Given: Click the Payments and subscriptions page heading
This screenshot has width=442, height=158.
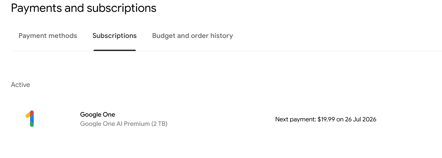Looking at the screenshot, I should 84,8.
